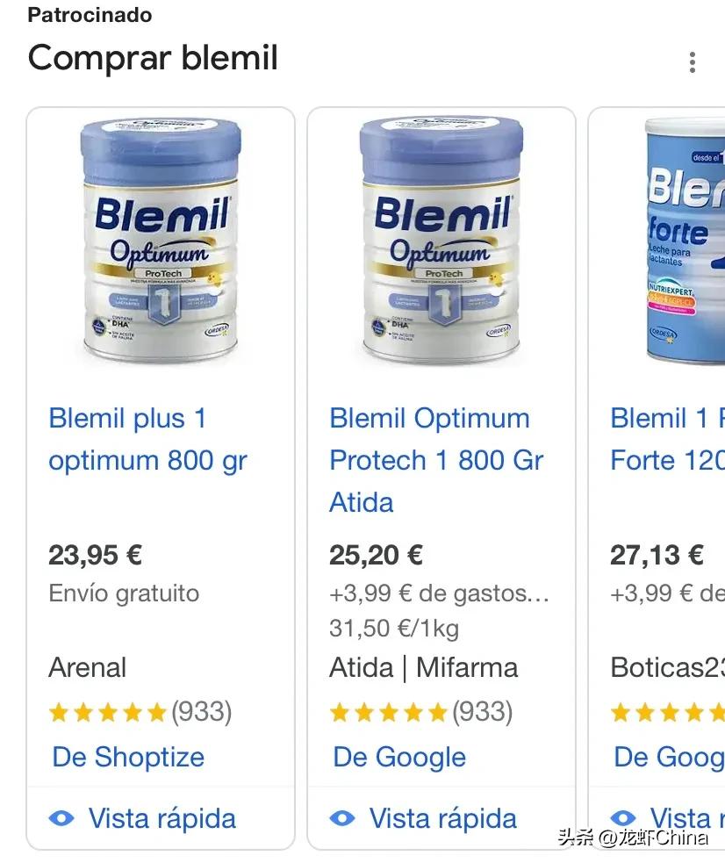Viewport: 725px width, 863px height.
Task: Click the eye icon on Arenal card
Action: tap(61, 818)
